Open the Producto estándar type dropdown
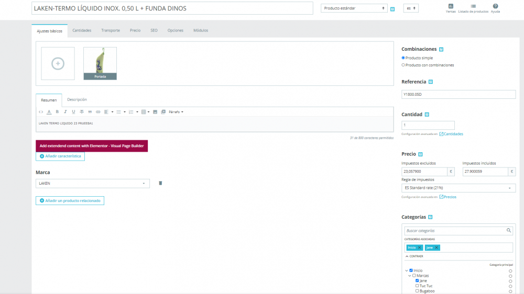Viewport: 524px width, 294px height. click(354, 8)
